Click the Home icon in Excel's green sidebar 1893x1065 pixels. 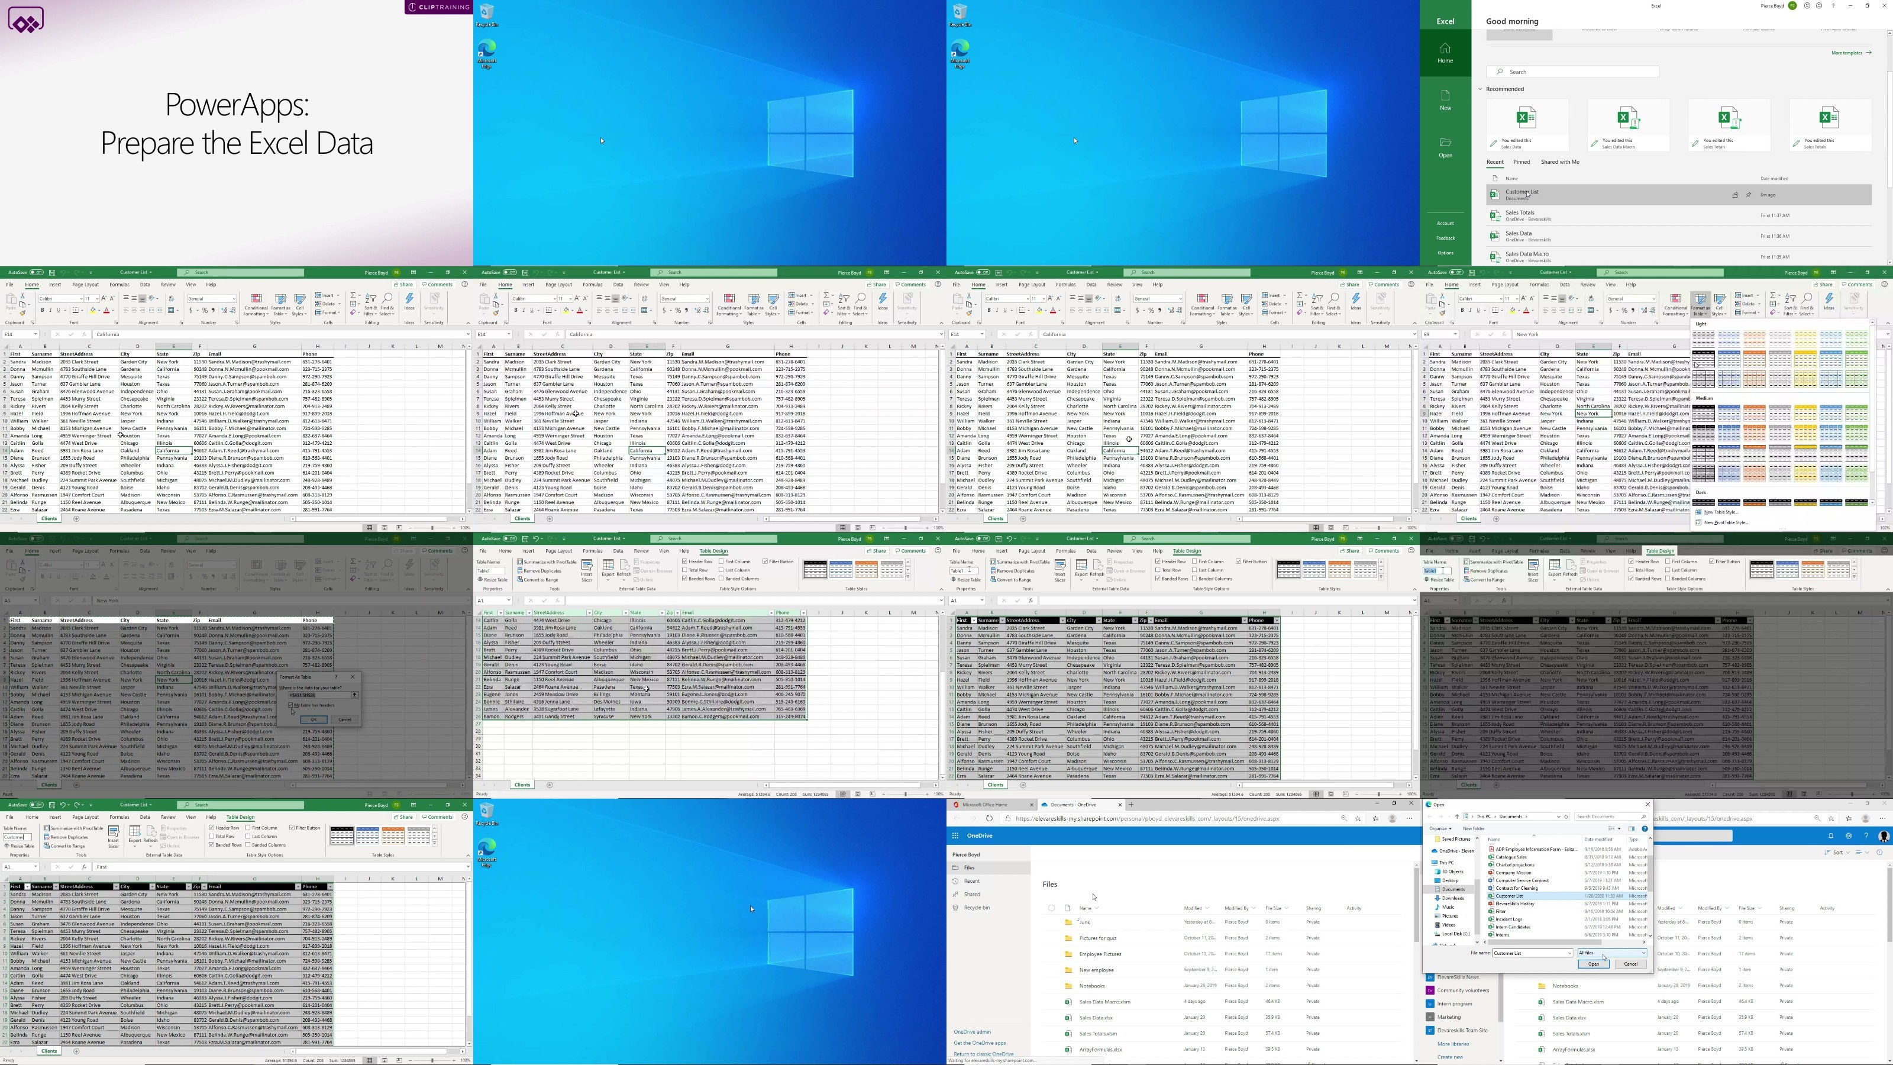point(1445,49)
